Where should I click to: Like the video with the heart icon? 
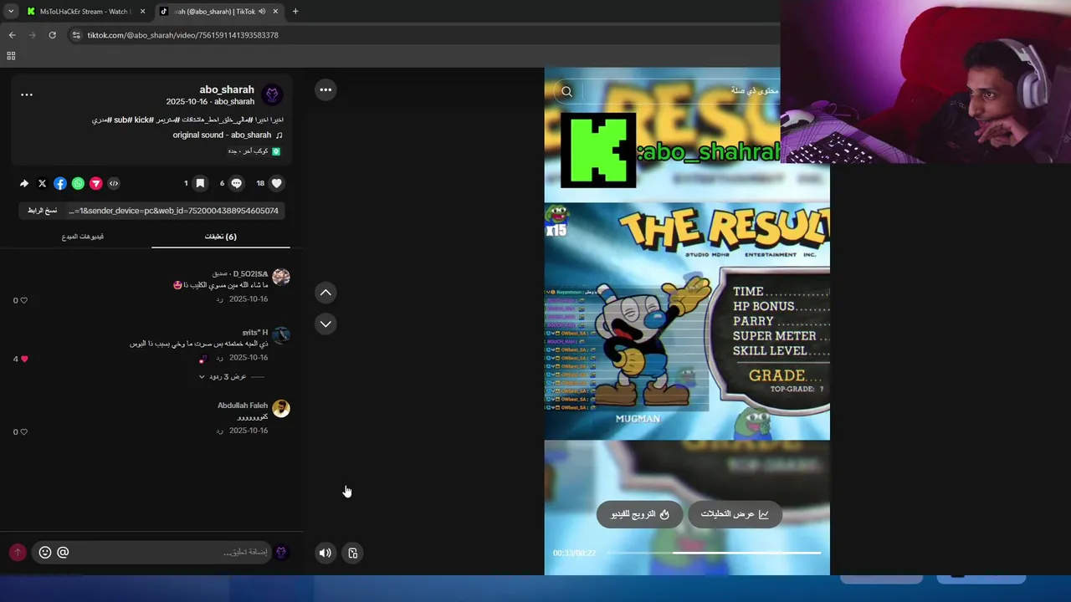click(x=276, y=183)
